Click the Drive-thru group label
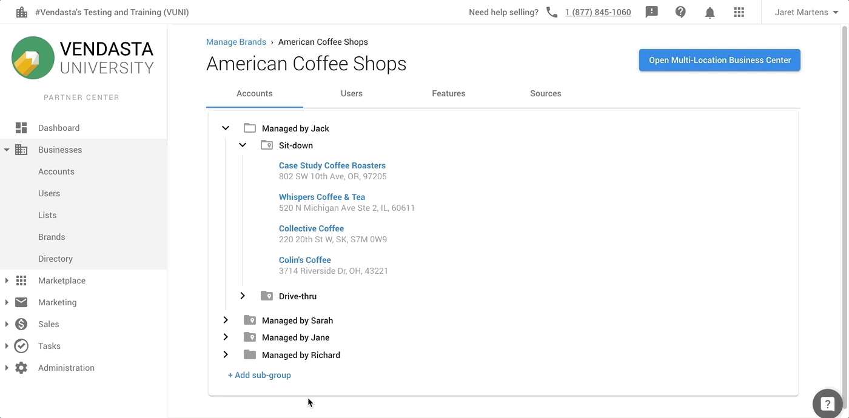This screenshot has height=418, width=849. tap(298, 296)
